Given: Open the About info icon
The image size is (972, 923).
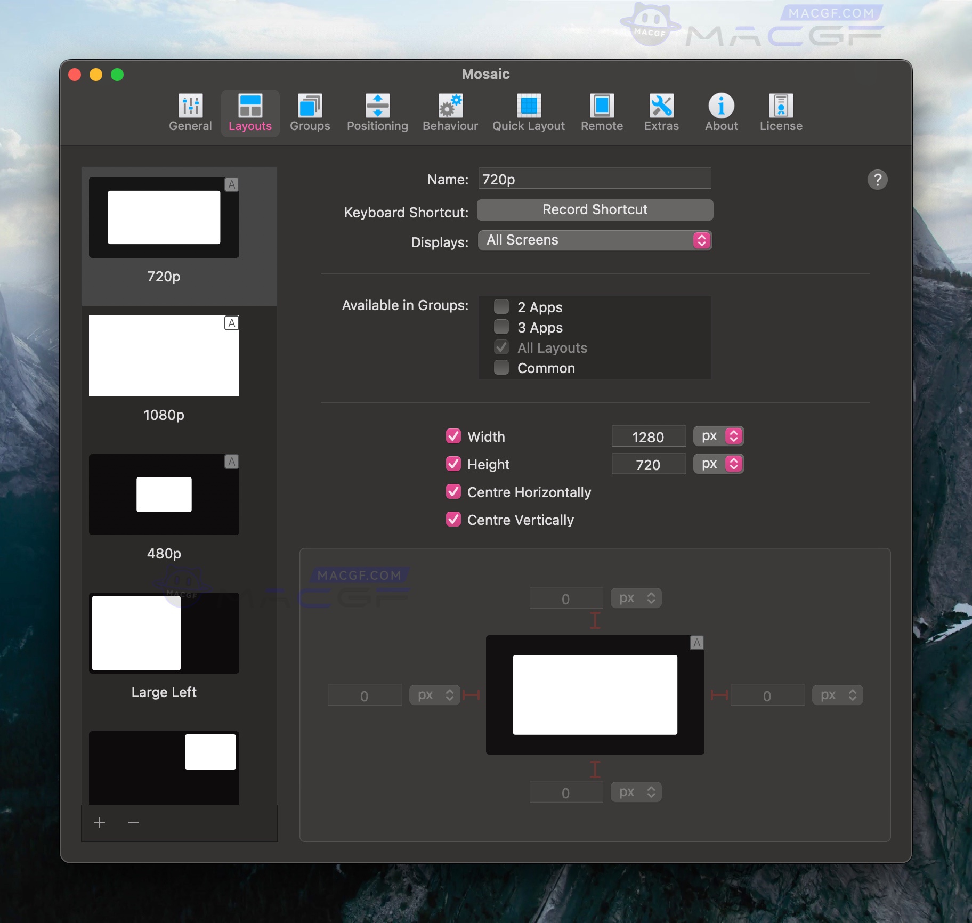Looking at the screenshot, I should pos(721,107).
